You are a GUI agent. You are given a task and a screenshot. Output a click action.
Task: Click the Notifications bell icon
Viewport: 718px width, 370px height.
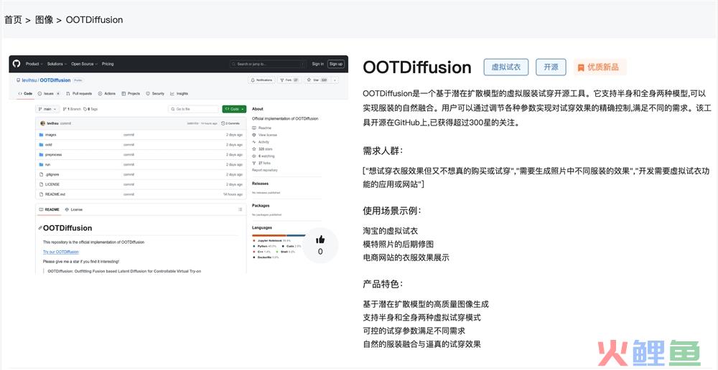coord(253,80)
